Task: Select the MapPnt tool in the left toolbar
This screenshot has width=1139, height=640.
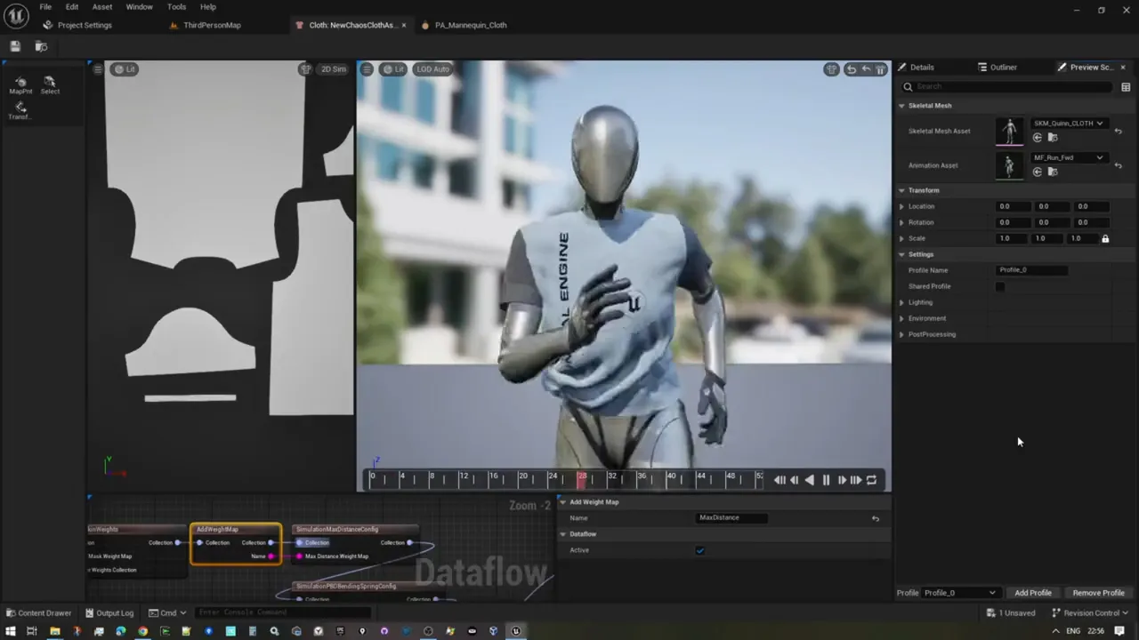Action: [20, 85]
